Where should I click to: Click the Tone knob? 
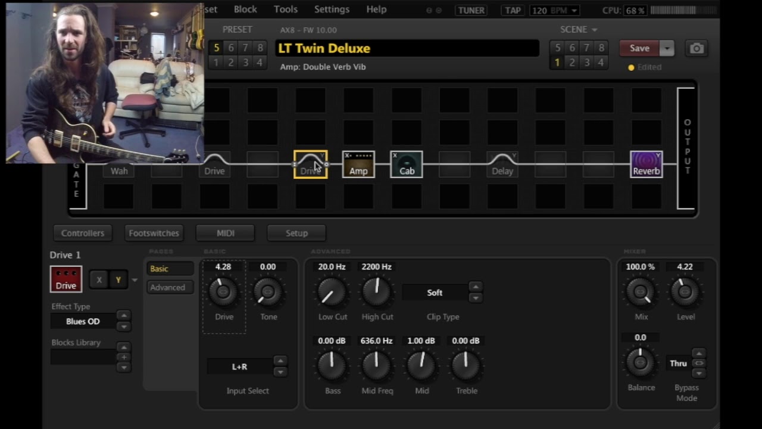click(x=268, y=292)
